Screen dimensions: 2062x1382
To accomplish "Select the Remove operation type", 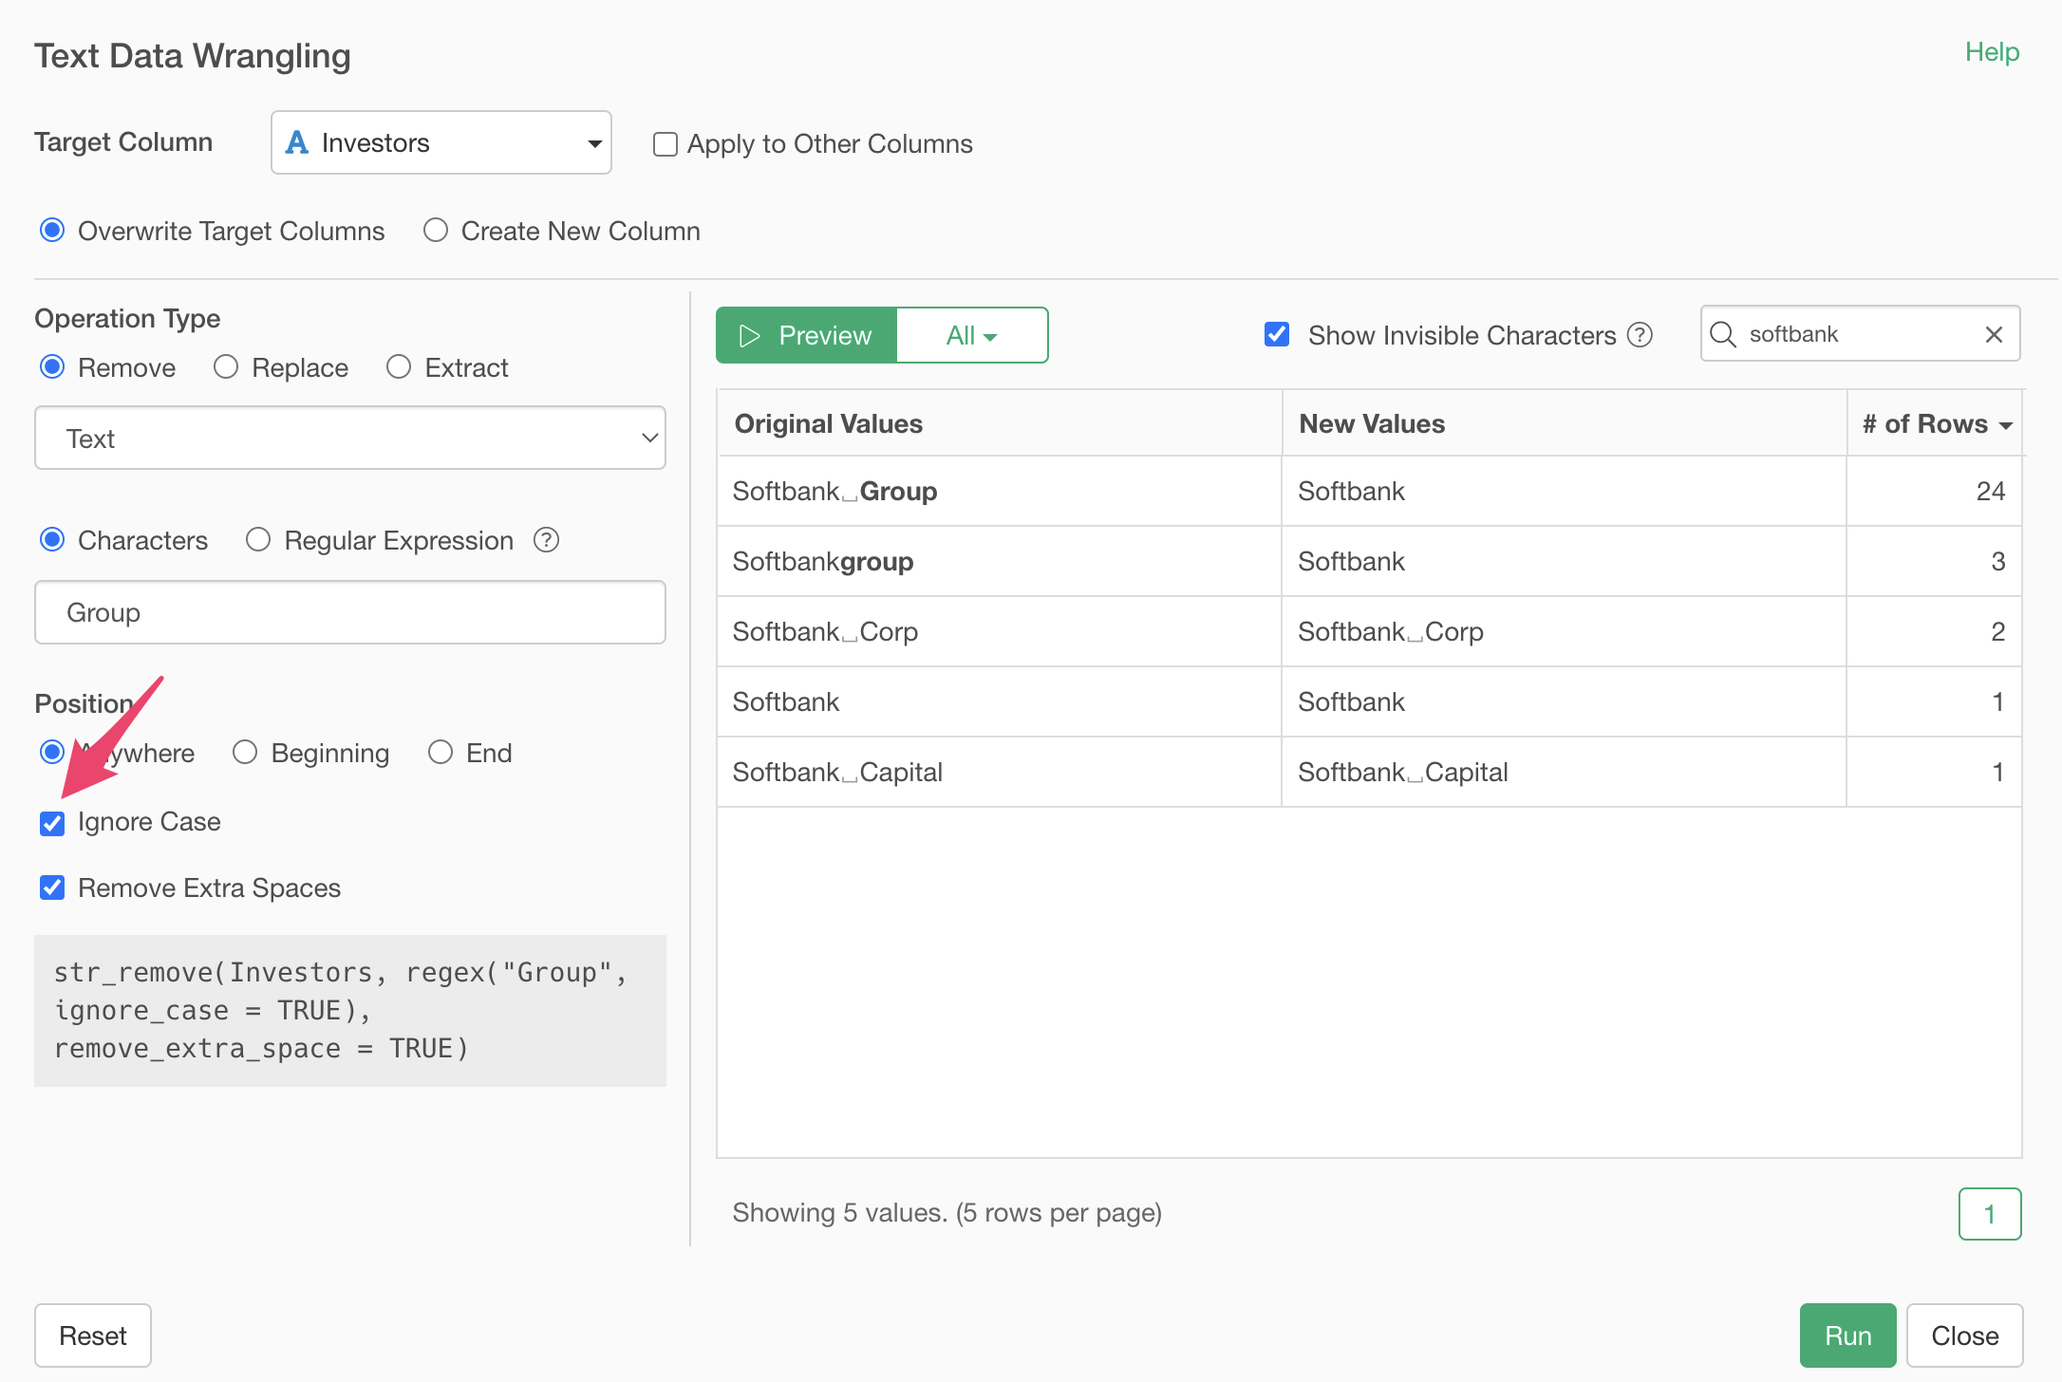I will [52, 367].
